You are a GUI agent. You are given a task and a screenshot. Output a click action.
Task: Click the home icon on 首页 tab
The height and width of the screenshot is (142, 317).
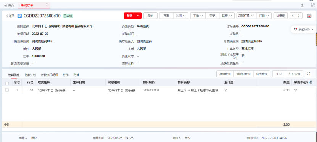click(x=6, y=5)
